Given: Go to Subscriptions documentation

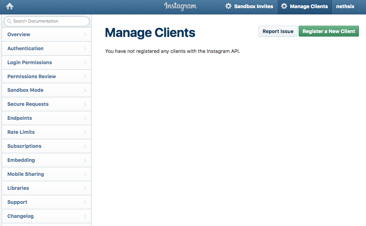Looking at the screenshot, I should [x=46, y=146].
